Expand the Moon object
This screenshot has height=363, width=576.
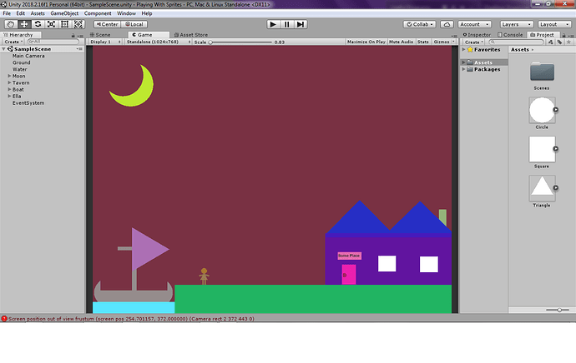[x=9, y=76]
